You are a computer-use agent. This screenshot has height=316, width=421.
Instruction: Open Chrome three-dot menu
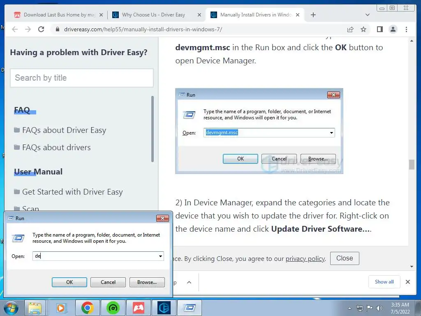[406, 29]
